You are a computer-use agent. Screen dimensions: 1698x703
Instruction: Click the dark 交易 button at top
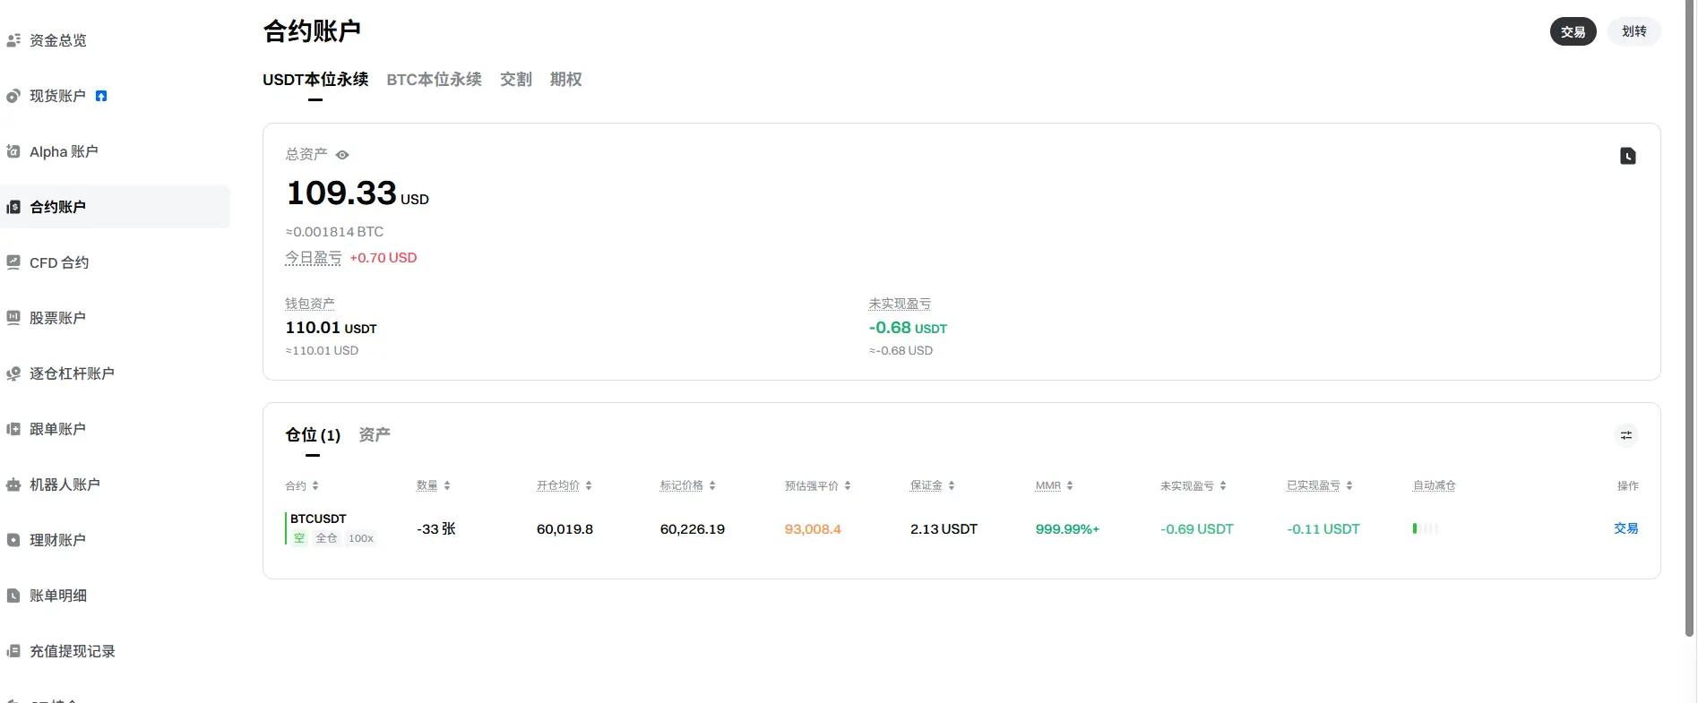[x=1573, y=31]
